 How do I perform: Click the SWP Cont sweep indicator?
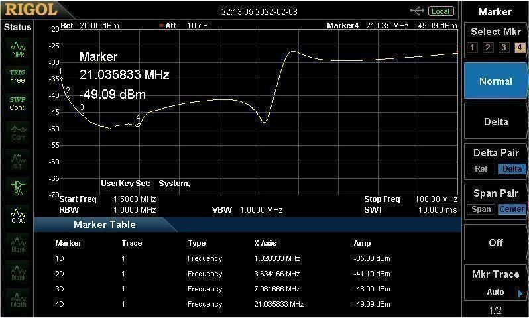[17, 103]
